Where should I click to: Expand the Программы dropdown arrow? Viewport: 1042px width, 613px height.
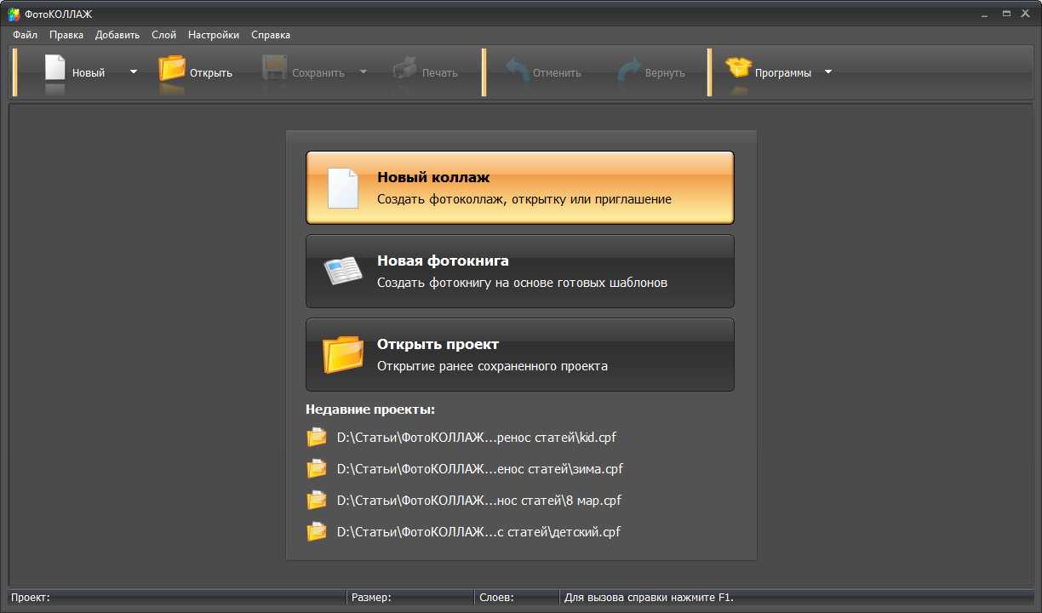[x=828, y=72]
